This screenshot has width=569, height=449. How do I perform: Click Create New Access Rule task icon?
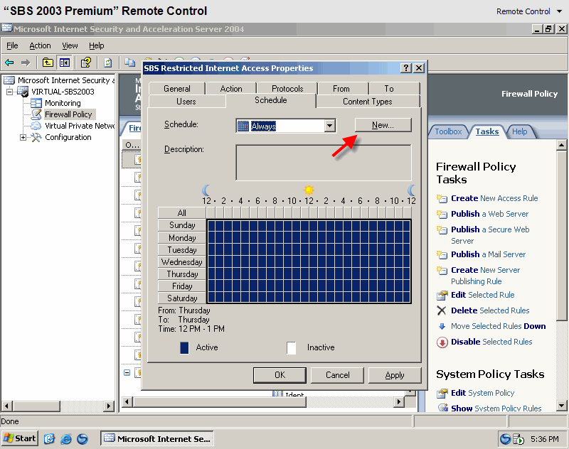click(x=442, y=199)
